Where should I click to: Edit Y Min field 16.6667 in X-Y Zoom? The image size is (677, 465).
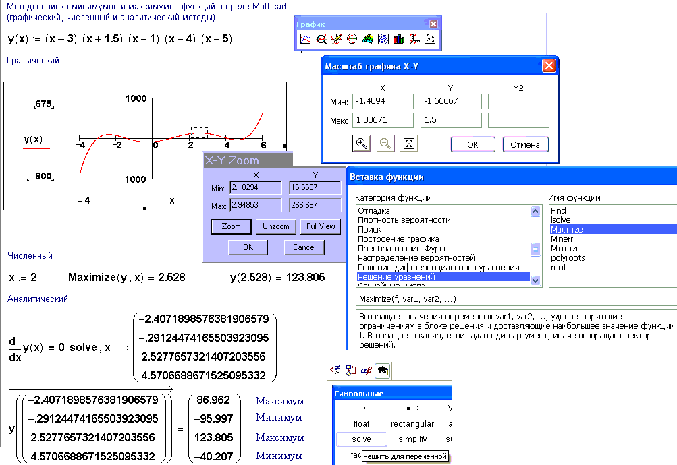click(x=315, y=187)
